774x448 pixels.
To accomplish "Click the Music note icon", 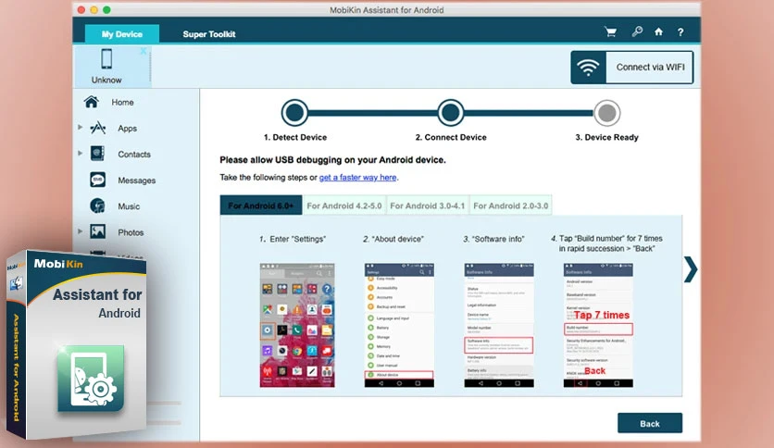I will click(x=97, y=205).
